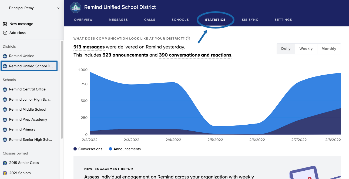Click the 2021 Seniors trophy icon

[x=5, y=173]
